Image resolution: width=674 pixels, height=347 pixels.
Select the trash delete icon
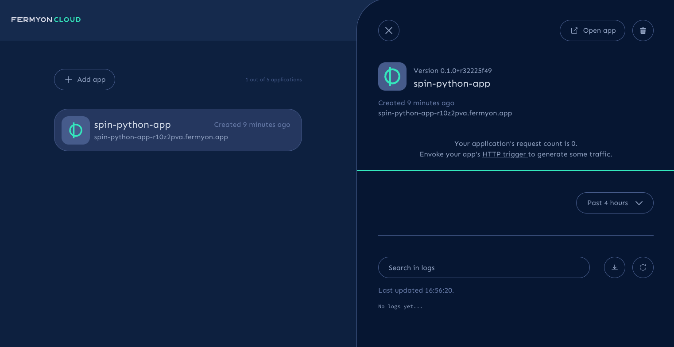pos(643,30)
